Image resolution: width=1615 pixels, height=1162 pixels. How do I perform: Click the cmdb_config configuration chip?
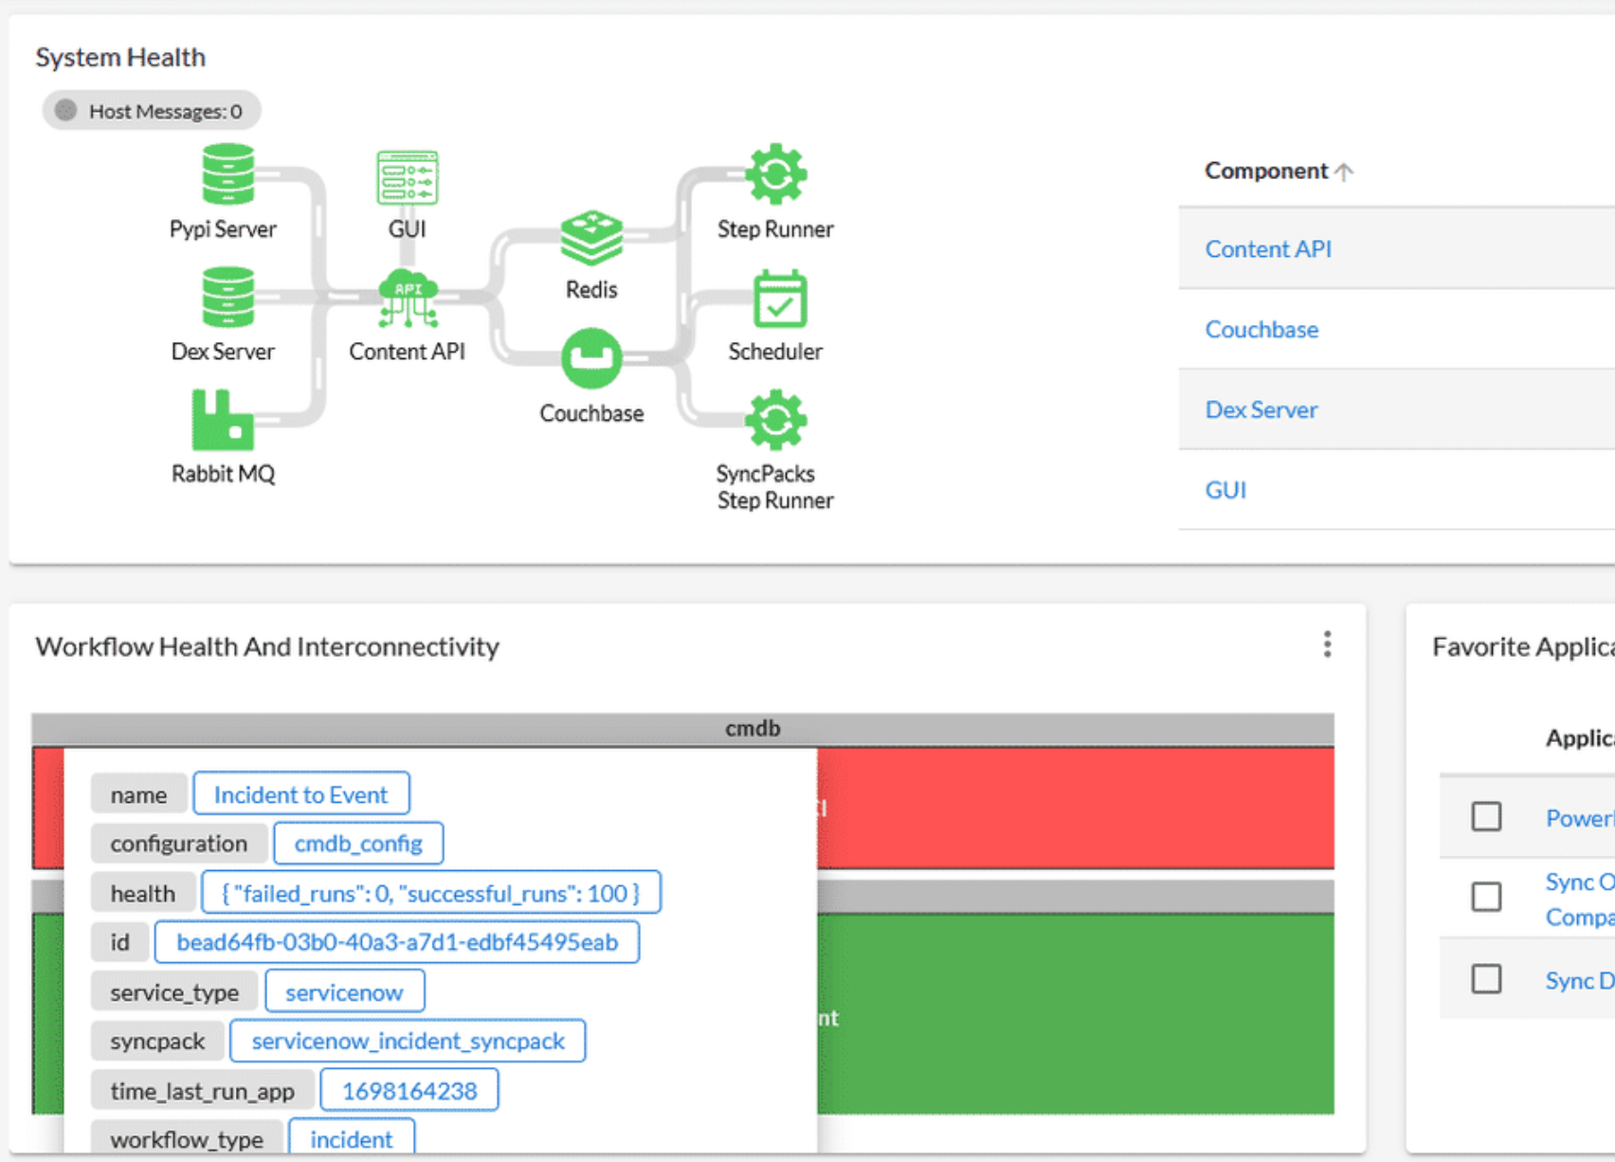[357, 843]
